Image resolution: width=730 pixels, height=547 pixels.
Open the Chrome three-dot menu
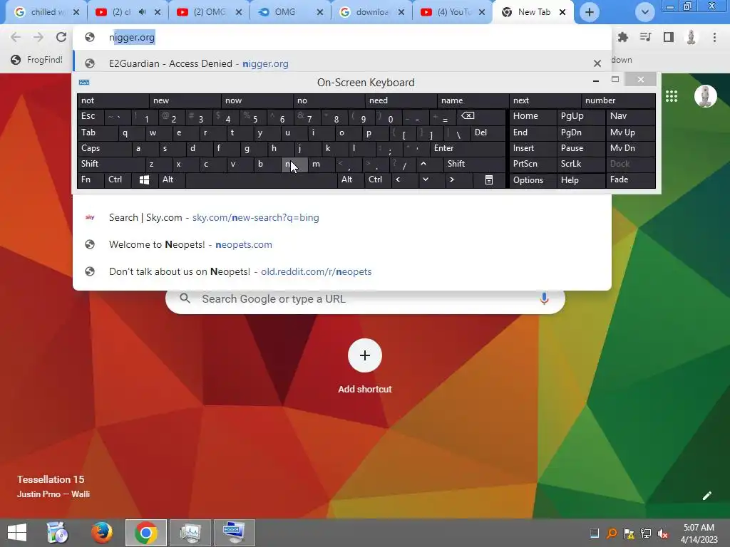(714, 37)
